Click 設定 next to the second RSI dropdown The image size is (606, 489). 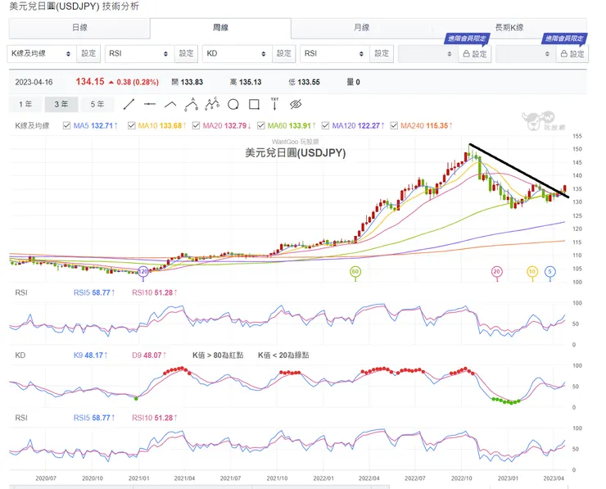click(382, 54)
